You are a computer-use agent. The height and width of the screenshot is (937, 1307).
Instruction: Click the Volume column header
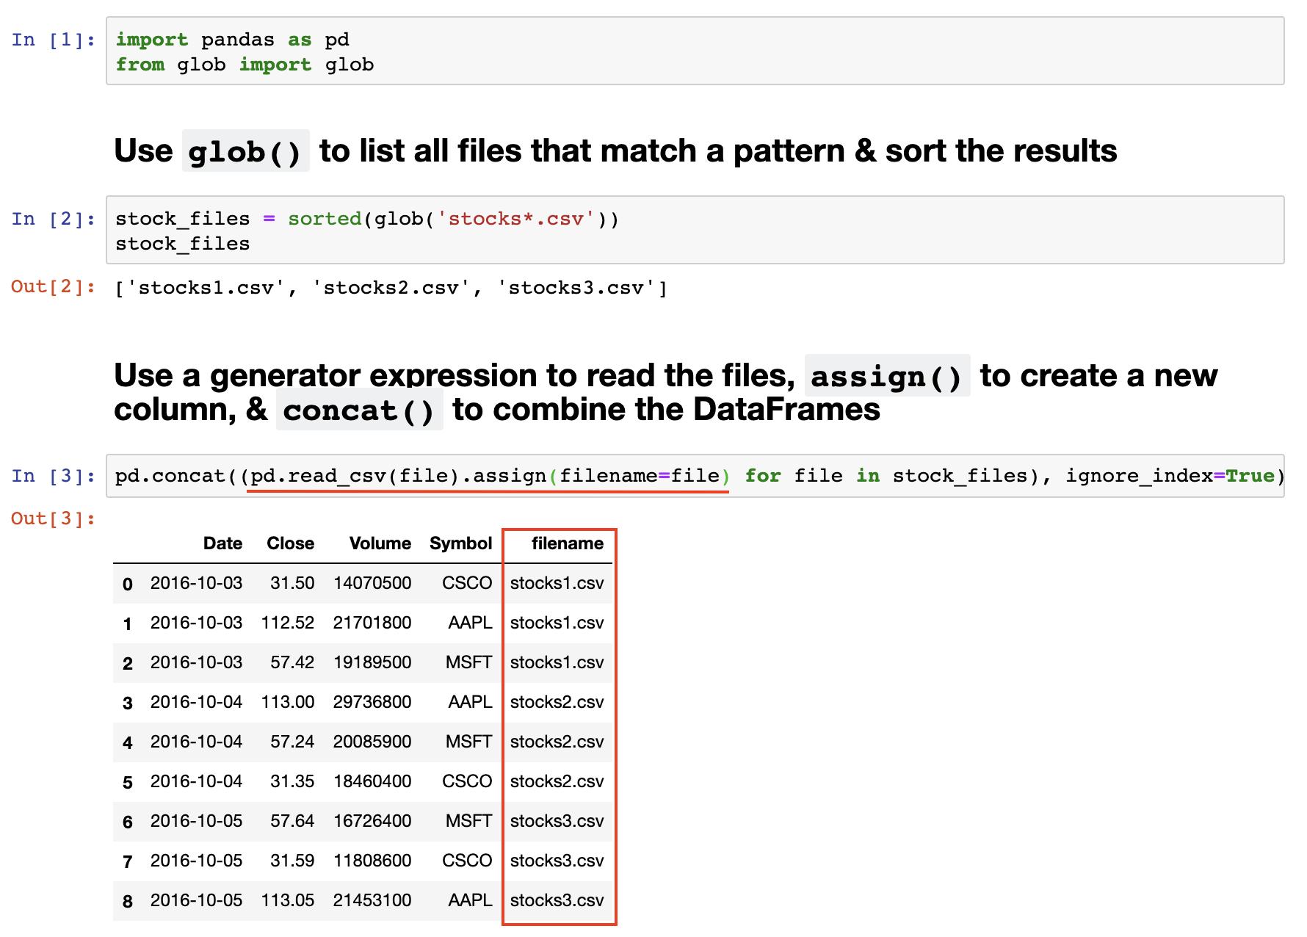(x=380, y=543)
